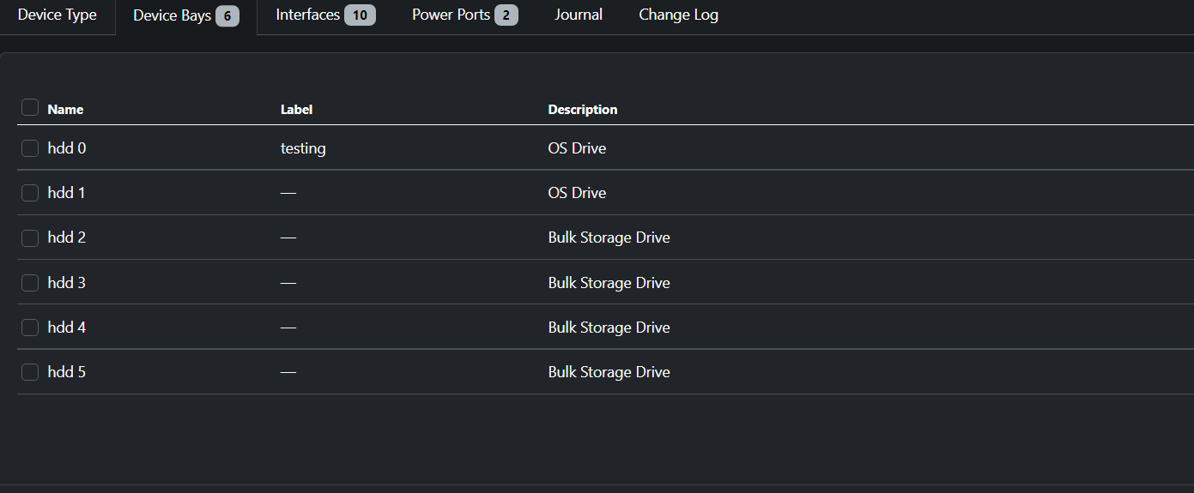Click Bulk Storage Drive description for hdd 5

[x=609, y=372]
